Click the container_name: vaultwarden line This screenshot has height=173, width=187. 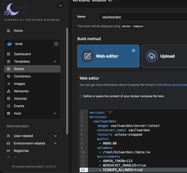[x=123, y=130]
